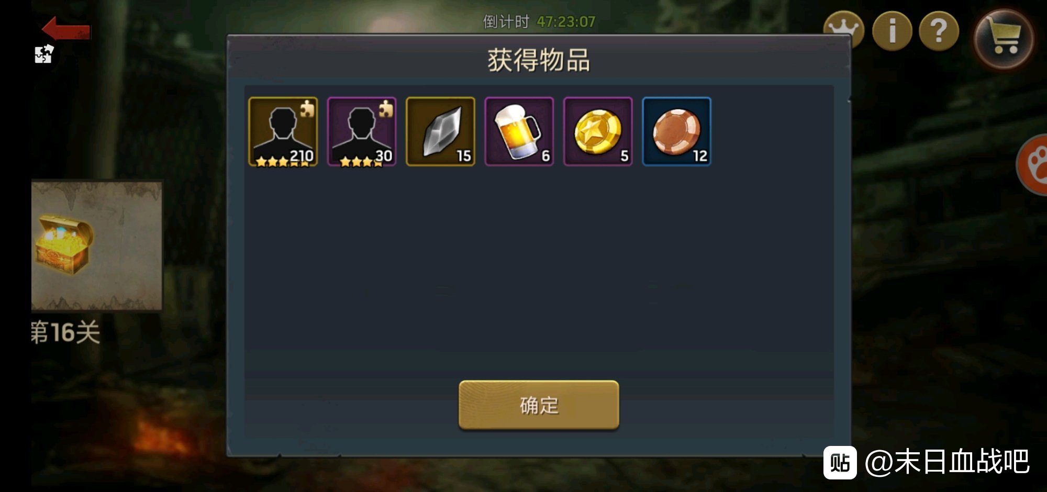The height and width of the screenshot is (492, 1047).
Task: Open the treasure chest map thumbnail
Action: (x=97, y=245)
